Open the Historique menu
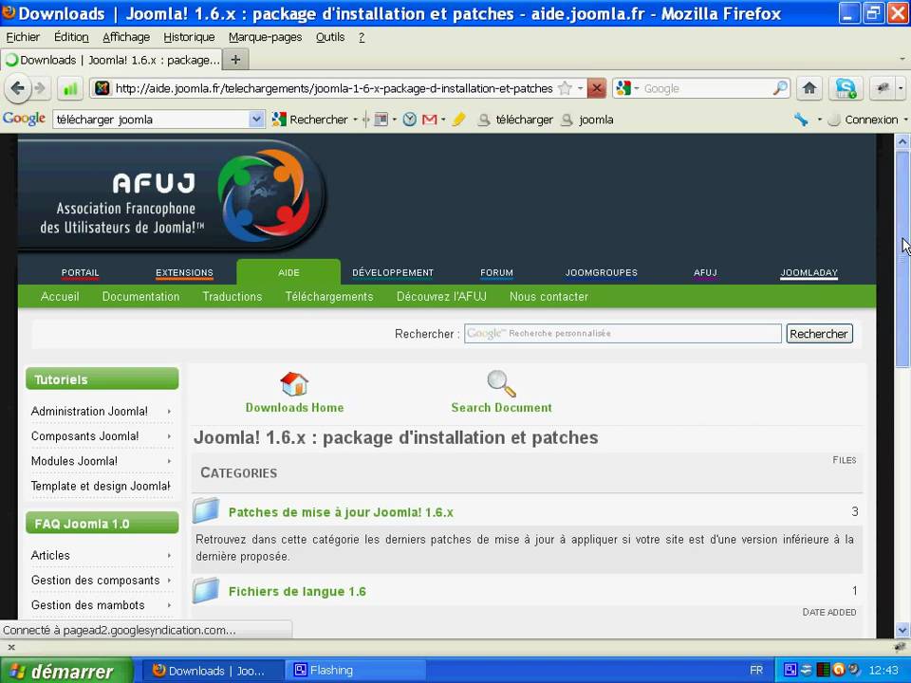Screen dimensions: 911x683 point(189,37)
